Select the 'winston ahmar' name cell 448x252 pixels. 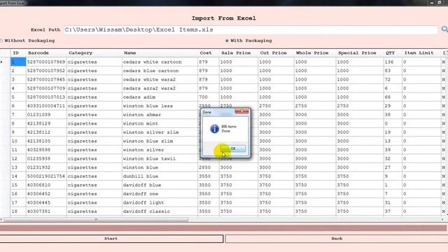pos(160,115)
